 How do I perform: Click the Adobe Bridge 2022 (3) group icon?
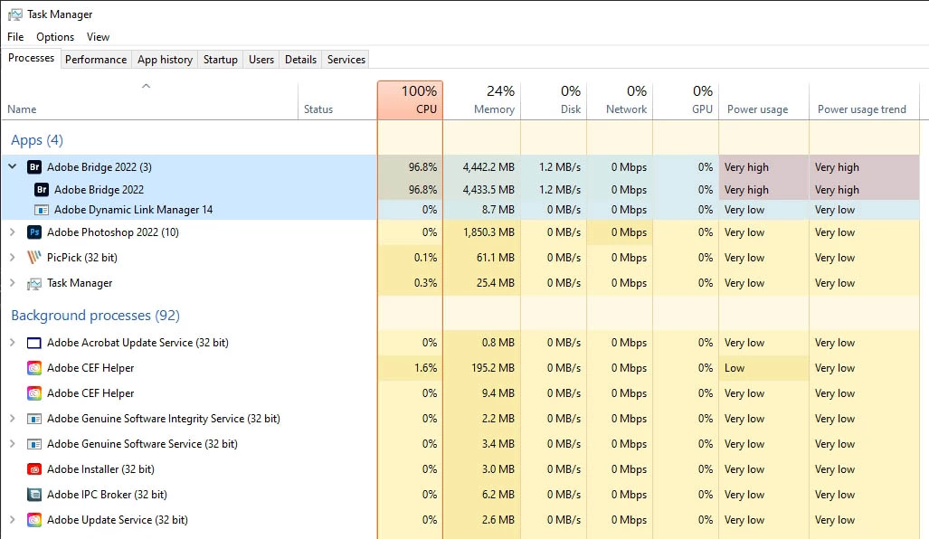click(34, 167)
